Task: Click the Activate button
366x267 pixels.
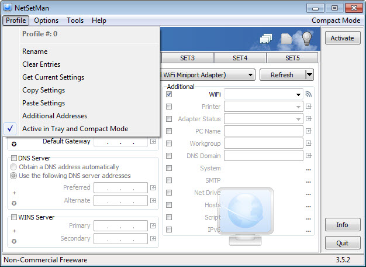Action: point(343,38)
